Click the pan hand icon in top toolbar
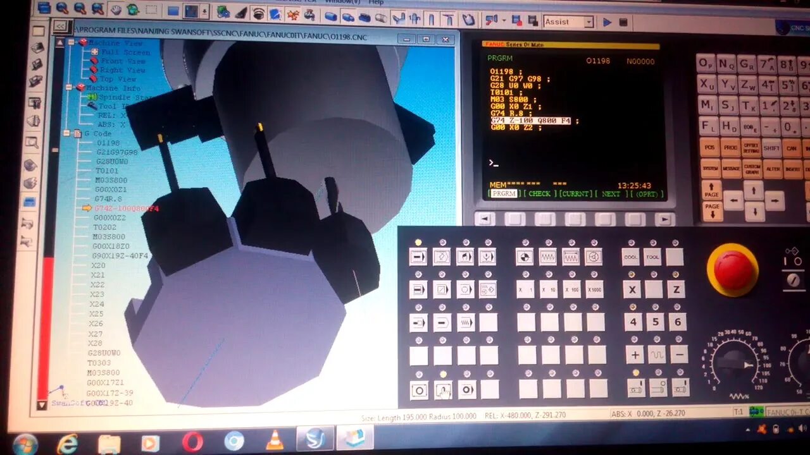 tap(116, 9)
